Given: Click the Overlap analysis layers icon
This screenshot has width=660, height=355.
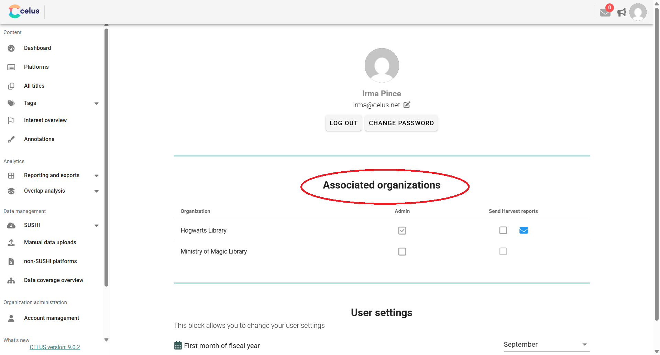Looking at the screenshot, I should pos(11,191).
